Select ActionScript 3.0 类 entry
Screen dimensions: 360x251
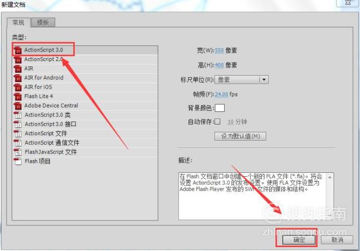[85, 115]
